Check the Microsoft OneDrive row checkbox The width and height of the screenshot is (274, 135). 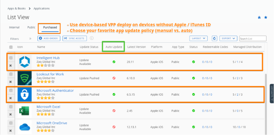[x=11, y=123]
